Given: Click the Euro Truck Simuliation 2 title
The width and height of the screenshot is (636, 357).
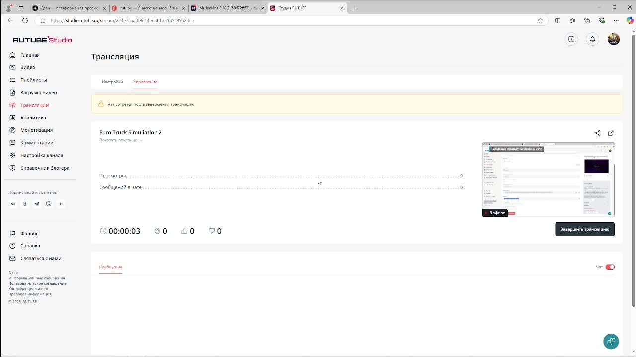Looking at the screenshot, I should 130,132.
